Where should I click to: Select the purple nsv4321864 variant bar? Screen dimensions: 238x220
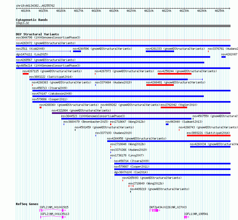(141, 113)
